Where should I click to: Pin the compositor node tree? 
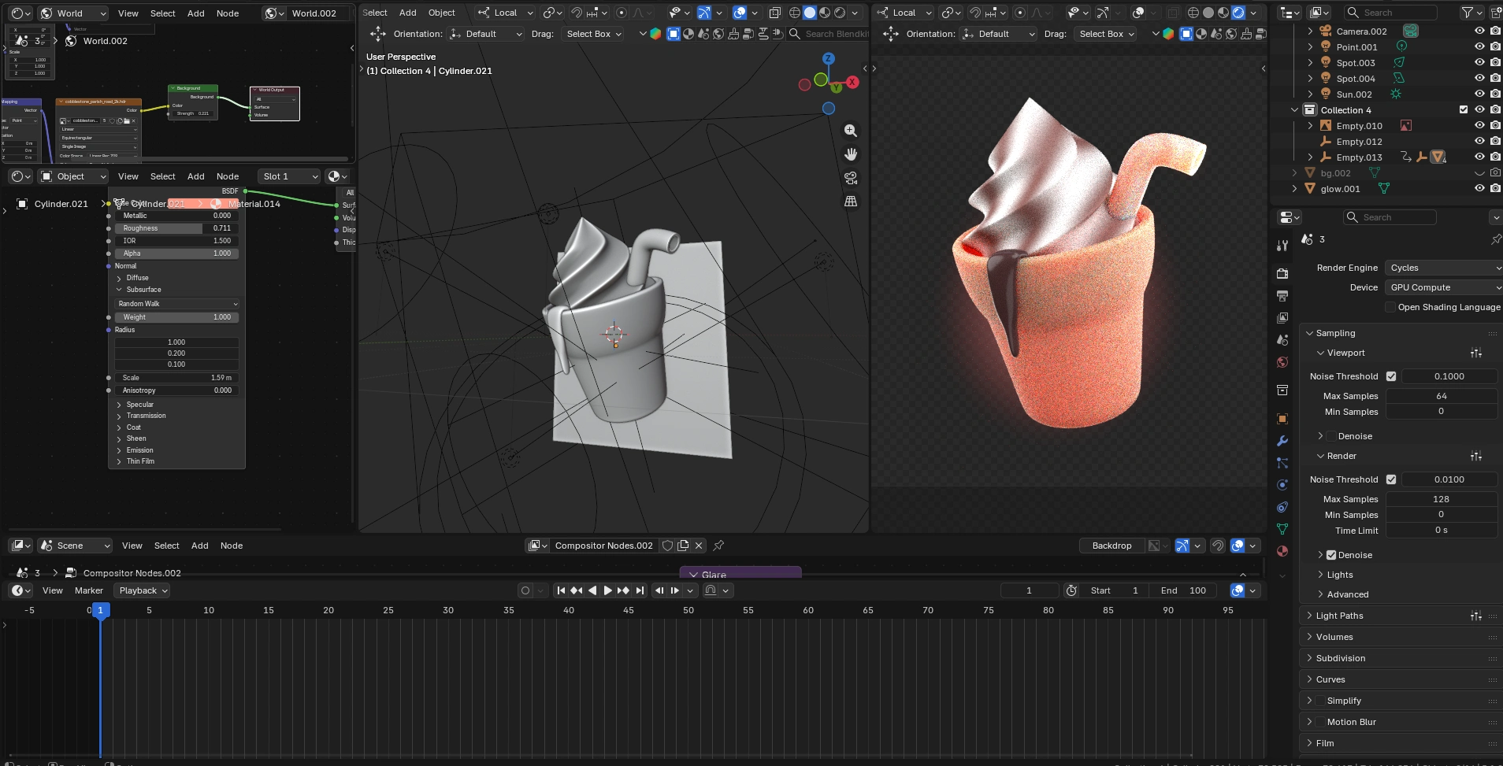[718, 546]
